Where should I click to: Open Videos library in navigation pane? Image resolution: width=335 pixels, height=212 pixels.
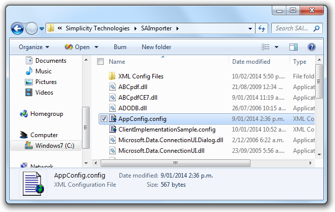(x=44, y=93)
